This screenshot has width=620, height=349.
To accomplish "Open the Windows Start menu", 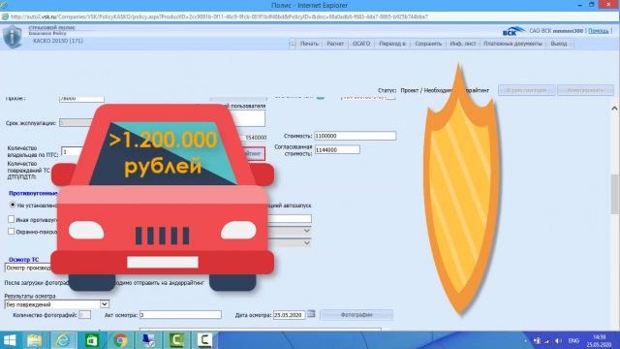I will pos(10,340).
